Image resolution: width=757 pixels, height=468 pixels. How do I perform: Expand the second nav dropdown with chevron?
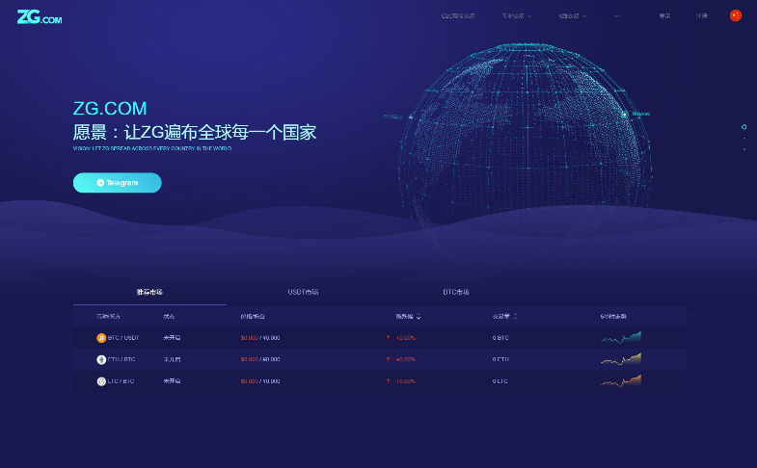(517, 16)
